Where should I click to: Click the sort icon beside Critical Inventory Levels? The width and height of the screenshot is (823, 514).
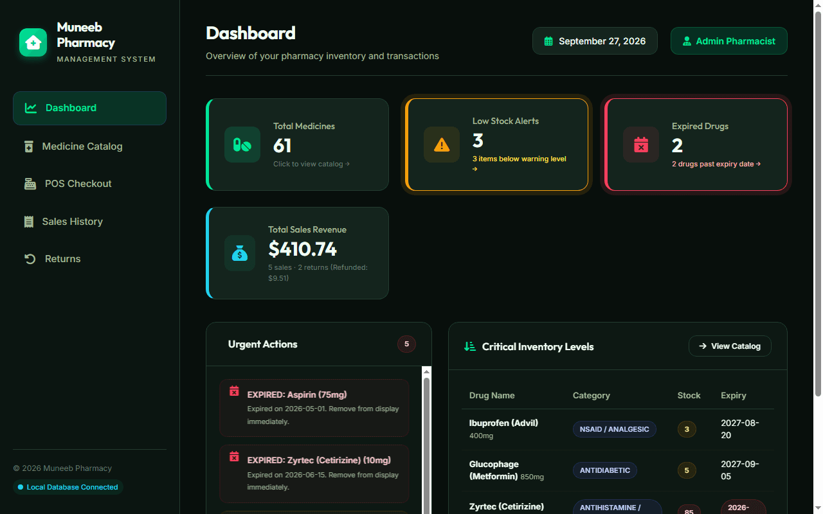(x=470, y=346)
